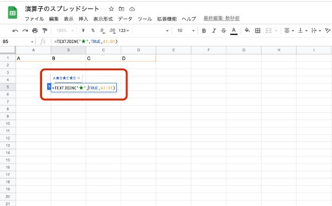Open the merge cells dropdown arrow

(276, 31)
